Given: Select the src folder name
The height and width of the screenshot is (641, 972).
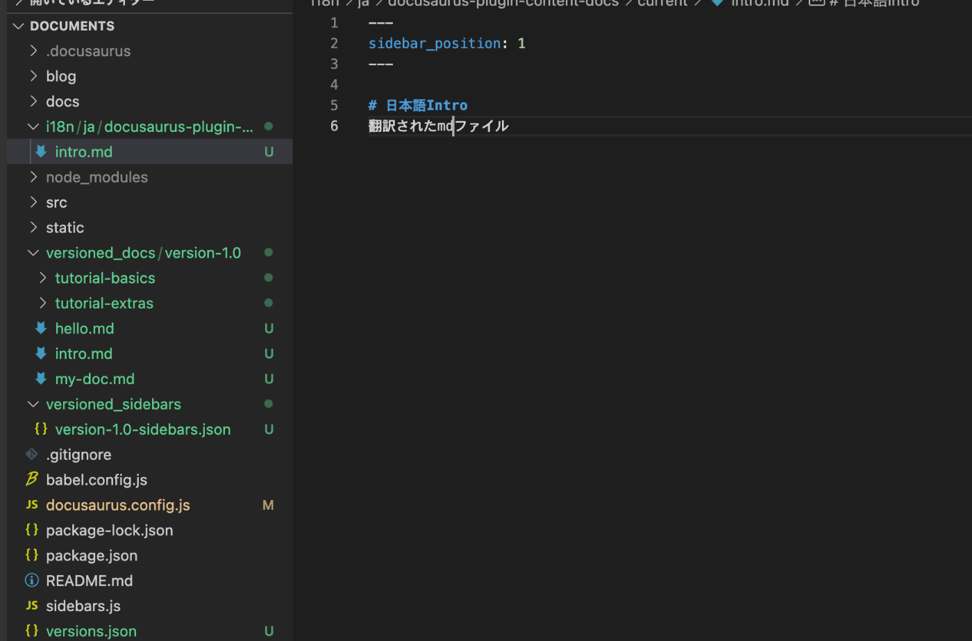Looking at the screenshot, I should click(x=57, y=202).
